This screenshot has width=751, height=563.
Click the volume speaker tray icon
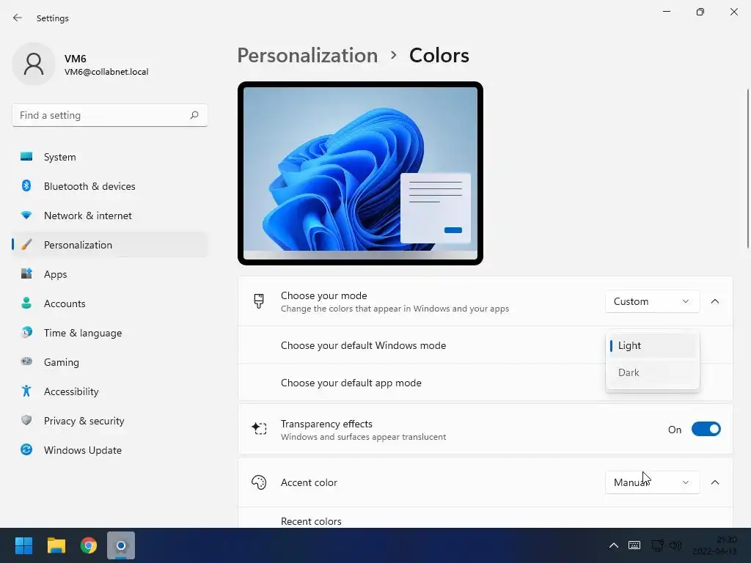point(675,545)
